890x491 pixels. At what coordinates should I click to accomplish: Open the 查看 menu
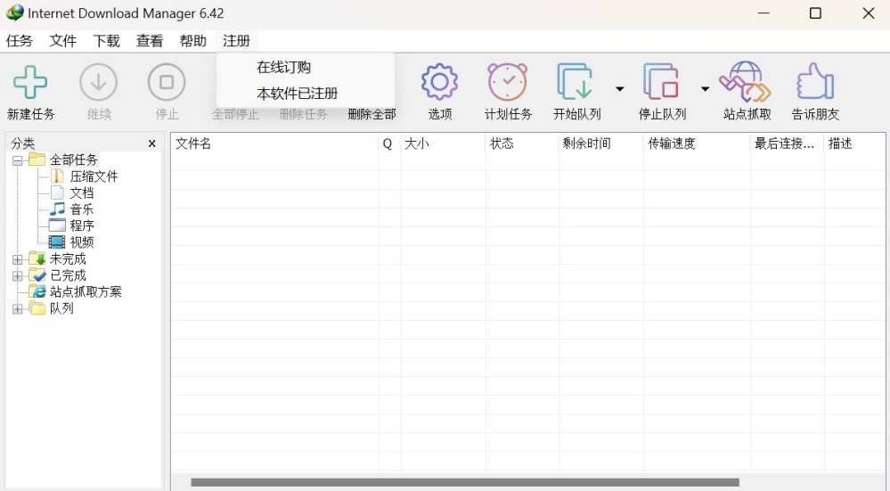[150, 41]
